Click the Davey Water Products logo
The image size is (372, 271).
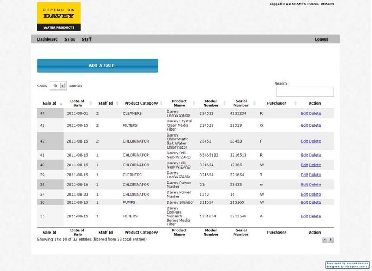59,16
